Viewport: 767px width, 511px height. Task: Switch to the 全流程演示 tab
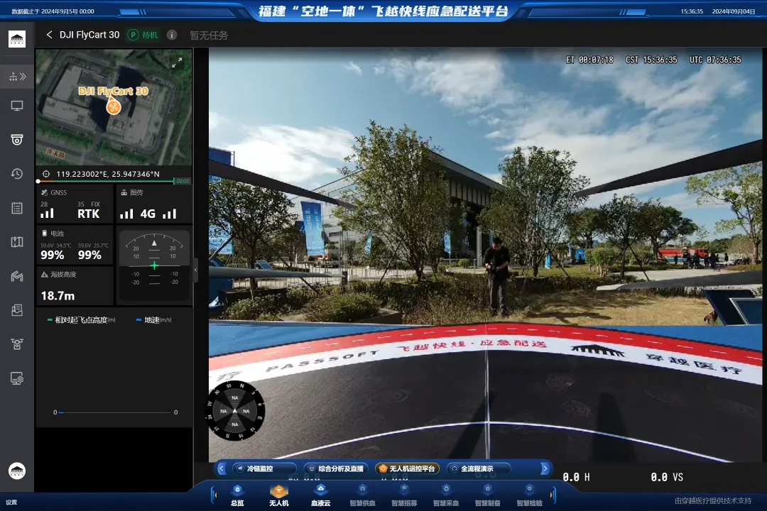pyautogui.click(x=479, y=468)
